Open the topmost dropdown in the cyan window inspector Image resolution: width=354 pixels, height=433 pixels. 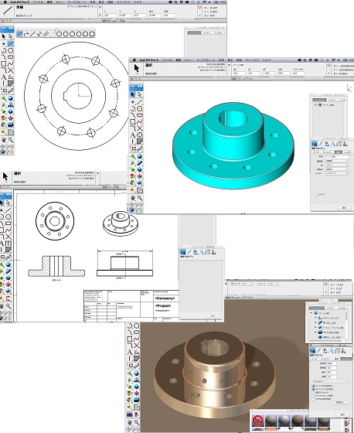336,161
